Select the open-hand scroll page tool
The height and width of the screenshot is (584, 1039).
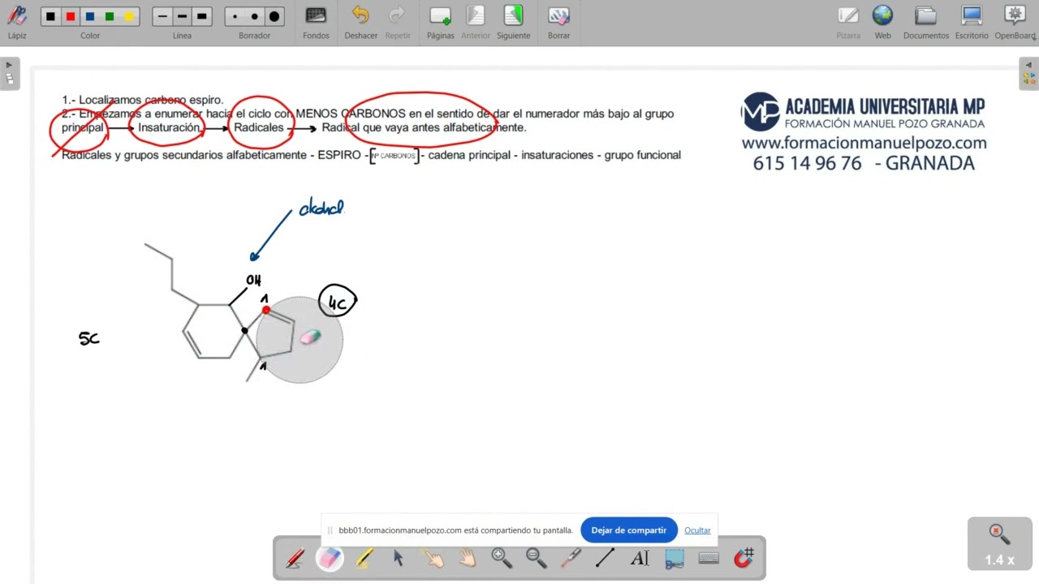tap(467, 558)
